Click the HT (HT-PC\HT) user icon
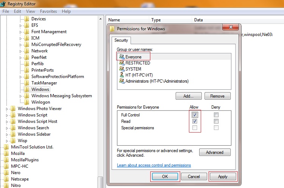 tap(122, 75)
